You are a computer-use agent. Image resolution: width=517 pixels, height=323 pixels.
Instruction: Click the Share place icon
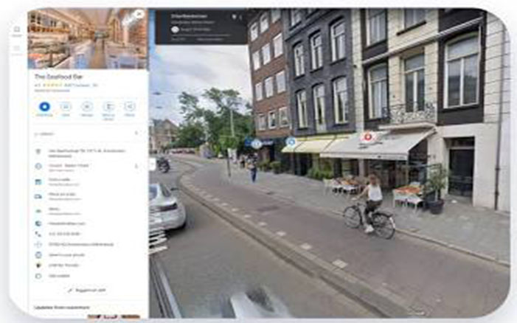click(130, 107)
